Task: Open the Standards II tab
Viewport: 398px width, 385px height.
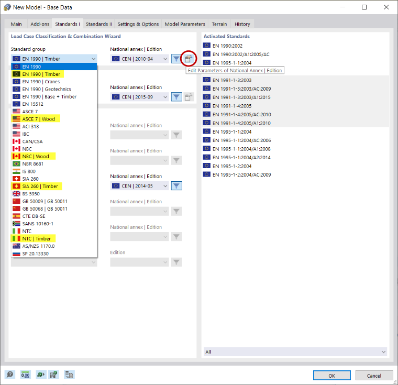Action: coord(99,24)
